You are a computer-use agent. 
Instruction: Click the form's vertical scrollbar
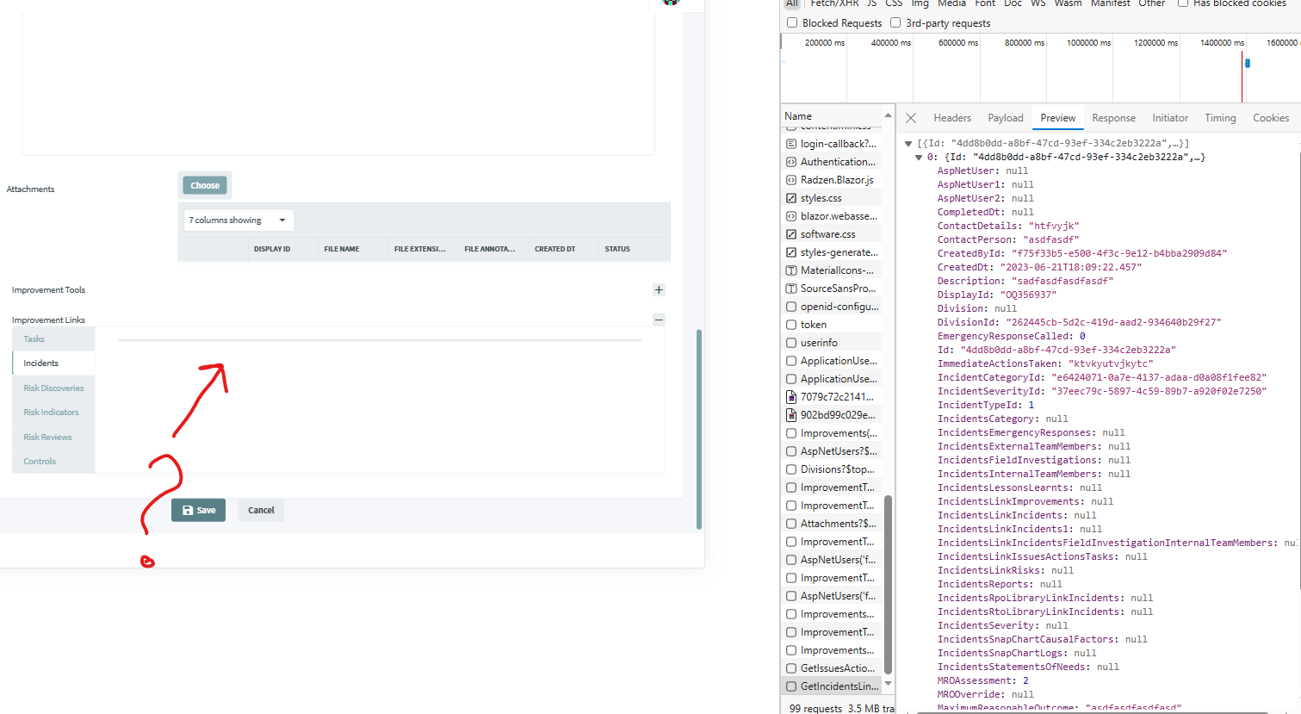pos(699,429)
